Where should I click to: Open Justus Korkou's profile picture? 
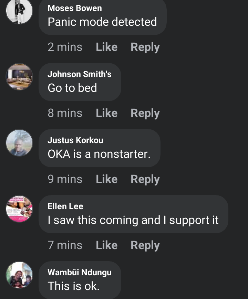tap(19, 143)
